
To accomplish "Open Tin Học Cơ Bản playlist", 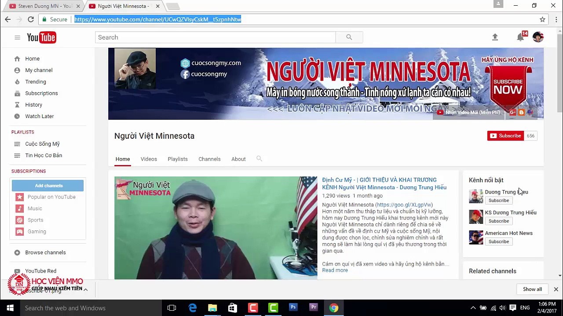I will pos(44,155).
